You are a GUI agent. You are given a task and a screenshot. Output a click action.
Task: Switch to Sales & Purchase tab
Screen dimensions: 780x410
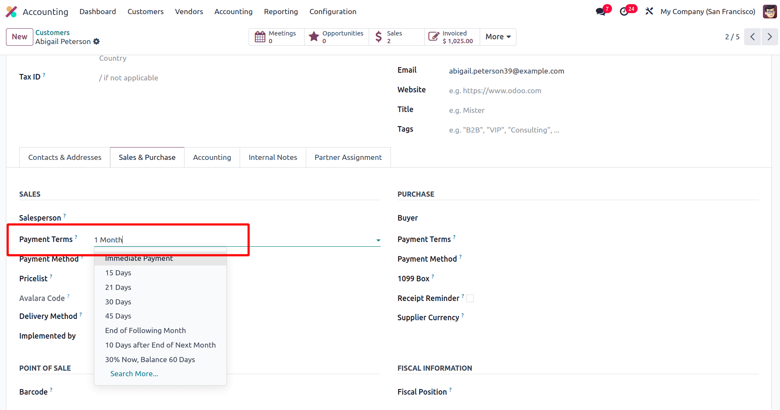(x=147, y=157)
